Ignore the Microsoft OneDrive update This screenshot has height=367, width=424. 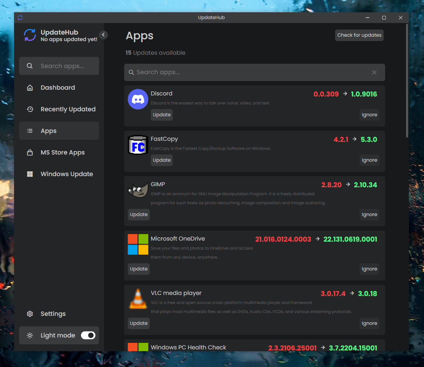(x=369, y=269)
